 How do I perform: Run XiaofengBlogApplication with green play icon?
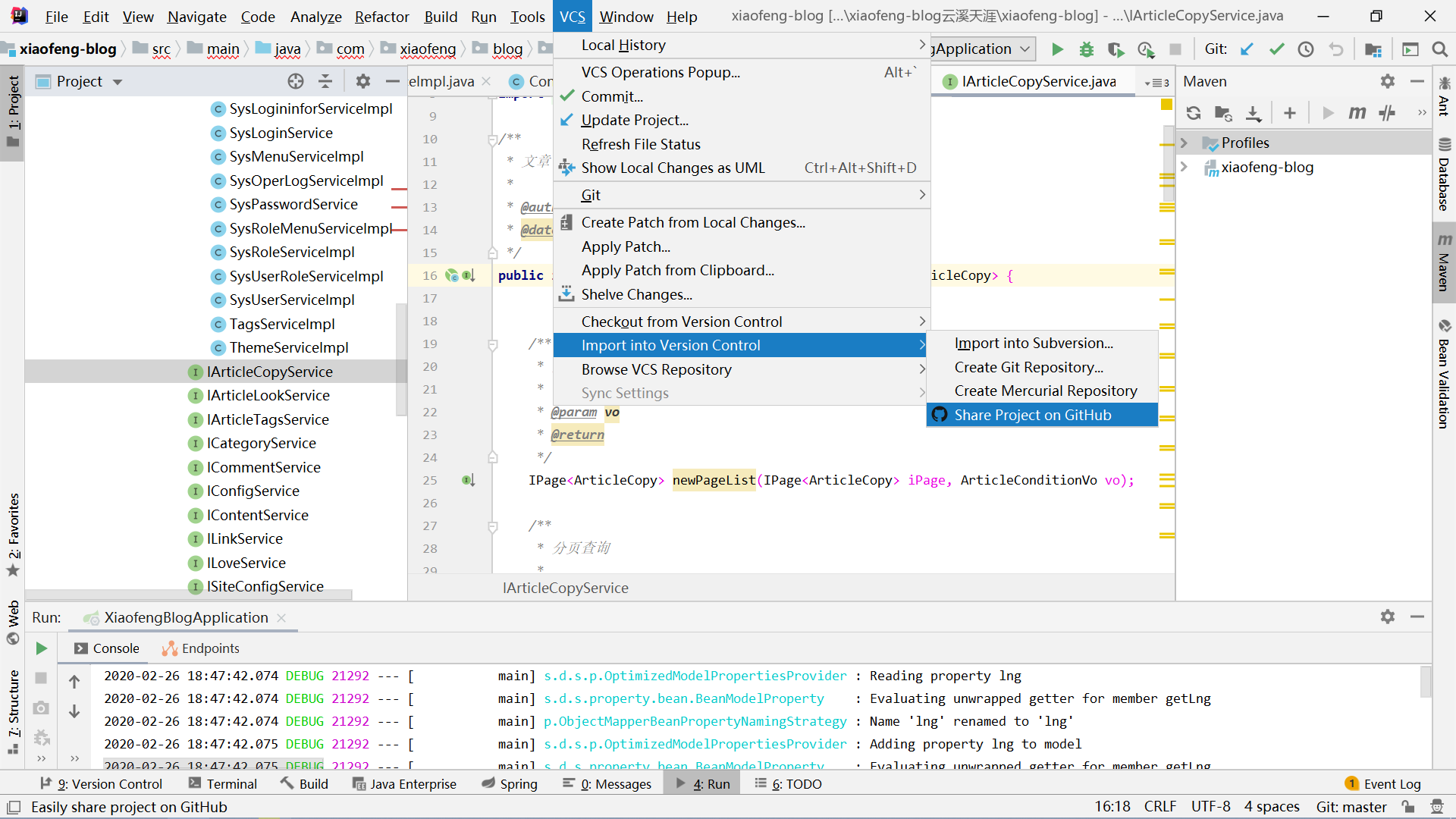pos(1057,49)
